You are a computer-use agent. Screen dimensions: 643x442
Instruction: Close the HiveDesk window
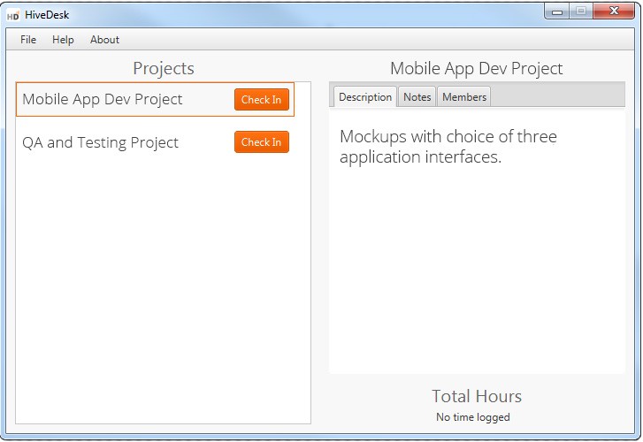(614, 11)
